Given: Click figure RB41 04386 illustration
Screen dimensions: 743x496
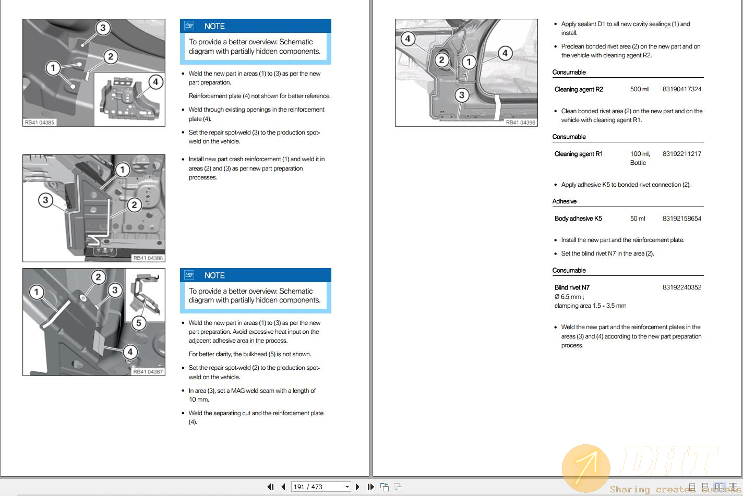Looking at the screenshot, I should [94, 208].
